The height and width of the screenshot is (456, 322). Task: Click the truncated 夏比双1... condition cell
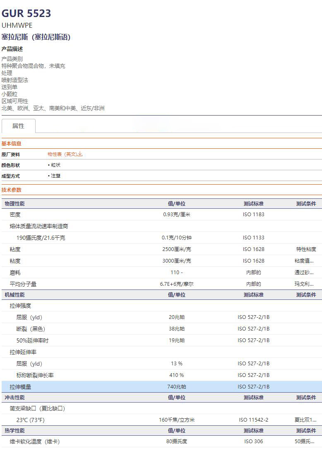pyautogui.click(x=305, y=420)
